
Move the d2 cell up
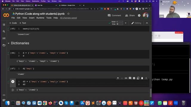[x=118, y=78]
